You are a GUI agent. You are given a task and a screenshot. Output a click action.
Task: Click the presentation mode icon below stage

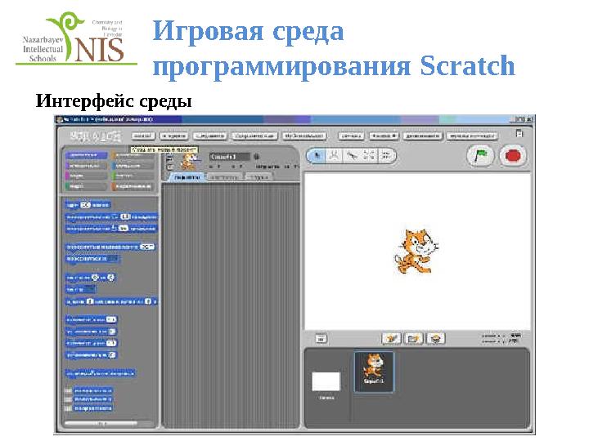pos(321,339)
